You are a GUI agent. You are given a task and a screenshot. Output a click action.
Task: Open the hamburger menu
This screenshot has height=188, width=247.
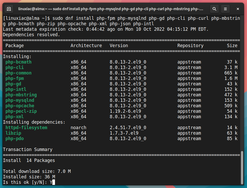coord(225,9)
